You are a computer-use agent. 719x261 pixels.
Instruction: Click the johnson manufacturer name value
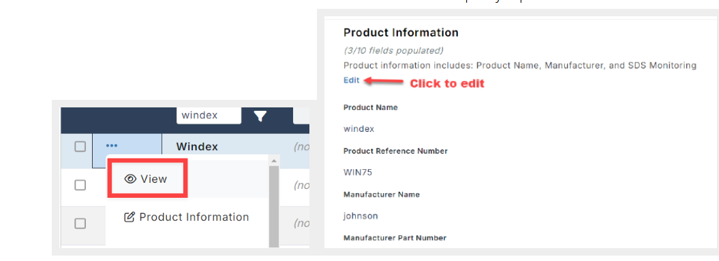point(361,215)
